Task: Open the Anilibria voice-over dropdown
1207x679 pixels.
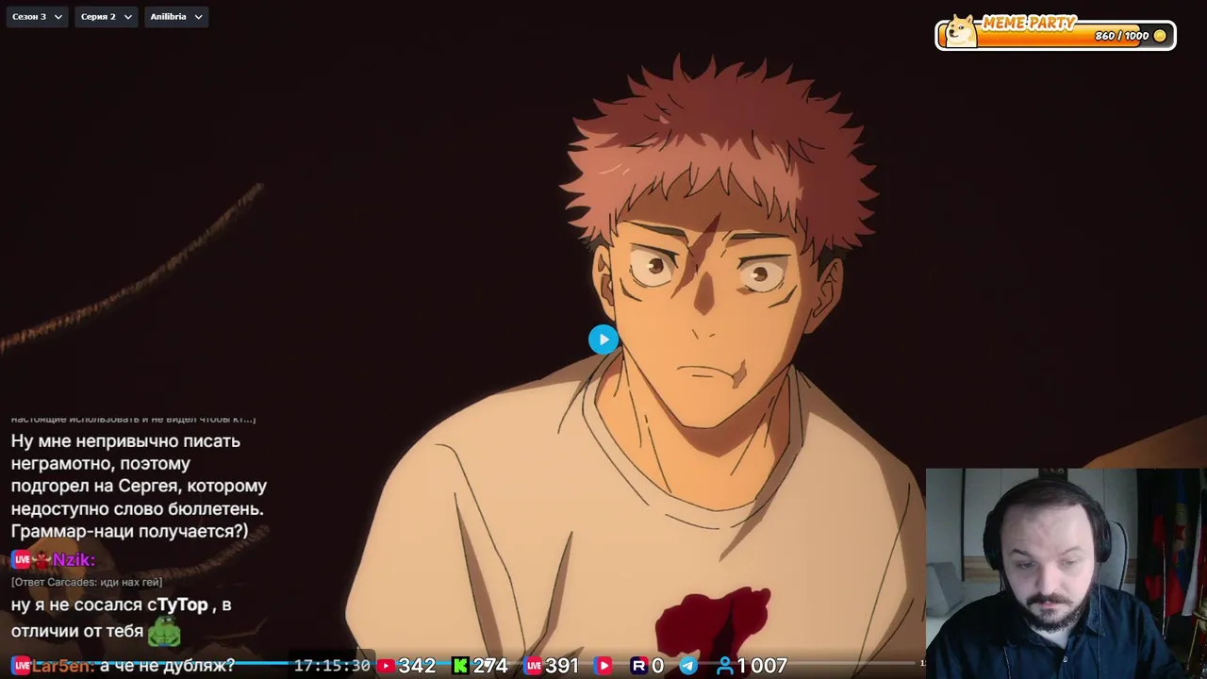Action: (x=176, y=17)
